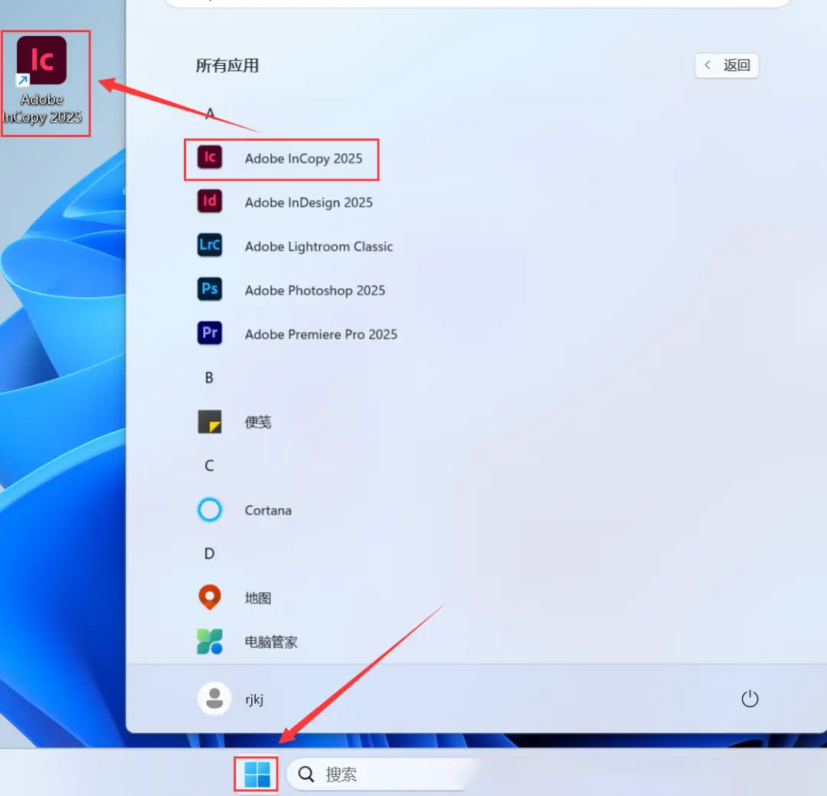Open Adobe Photoshop 2025
827x796 pixels.
[x=314, y=290]
